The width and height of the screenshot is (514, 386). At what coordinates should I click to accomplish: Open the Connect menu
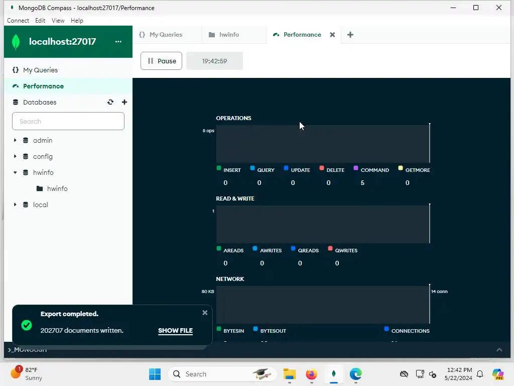18,20
